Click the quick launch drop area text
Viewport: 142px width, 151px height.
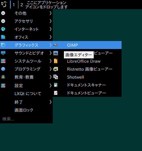coord(47,5)
